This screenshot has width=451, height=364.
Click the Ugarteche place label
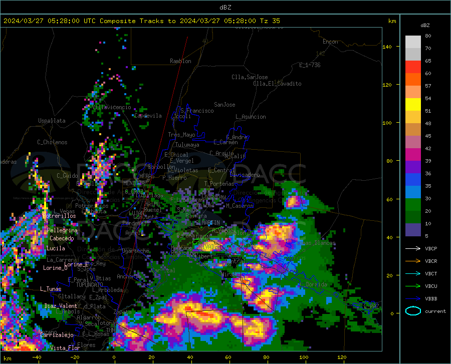coord(135,251)
